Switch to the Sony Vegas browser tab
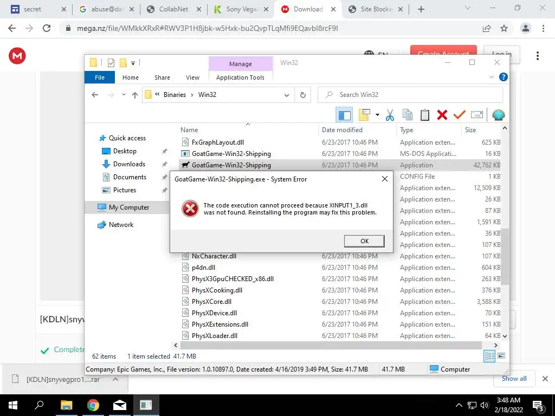Viewport: 555px width, 416px height. (x=242, y=9)
